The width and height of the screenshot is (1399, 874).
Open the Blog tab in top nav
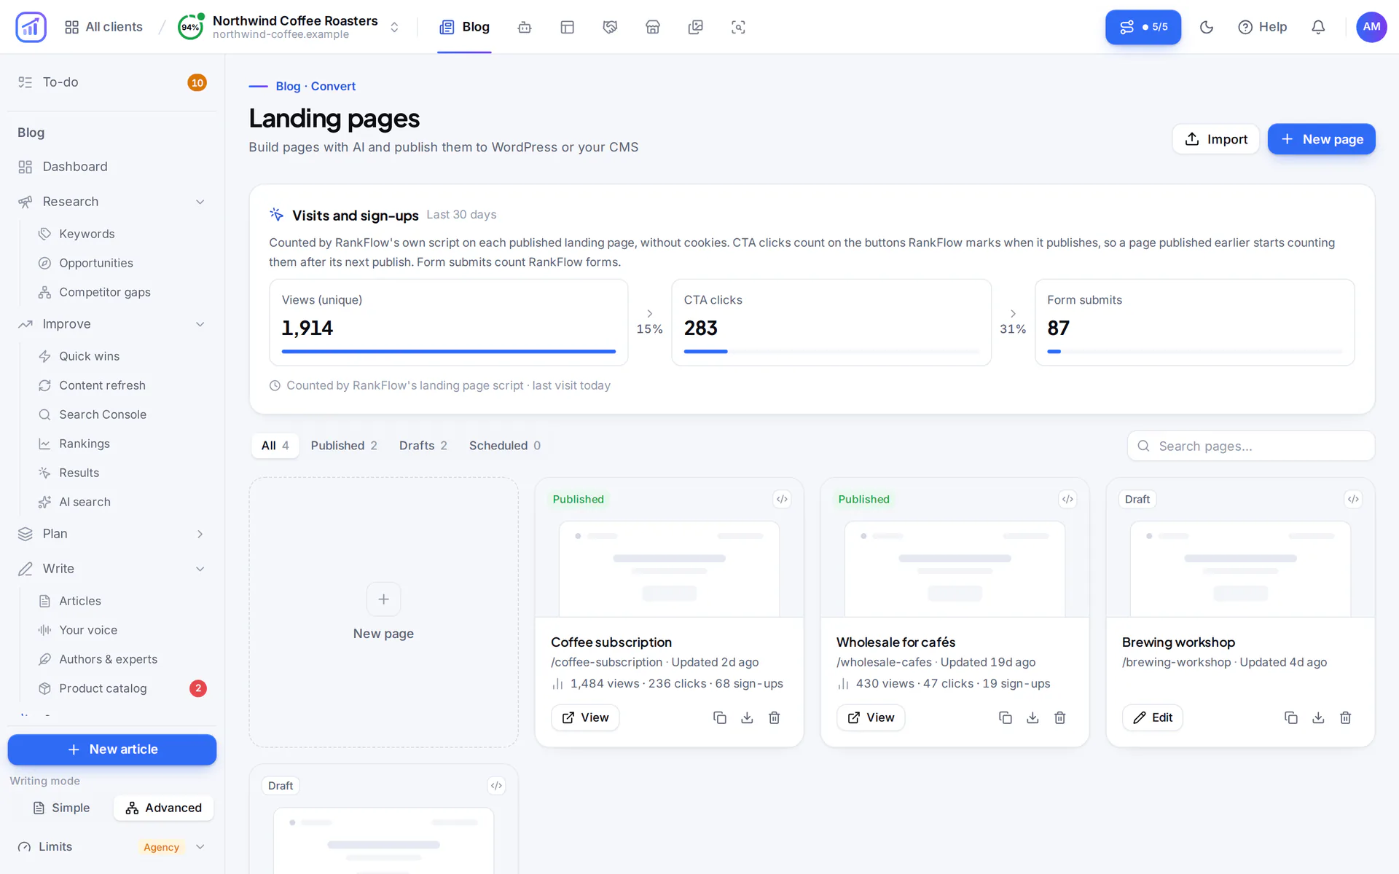[464, 27]
